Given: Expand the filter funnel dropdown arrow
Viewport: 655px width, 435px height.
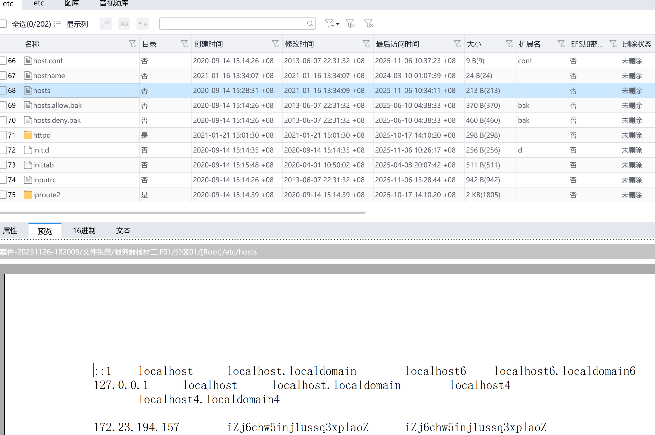Looking at the screenshot, I should click(338, 24).
